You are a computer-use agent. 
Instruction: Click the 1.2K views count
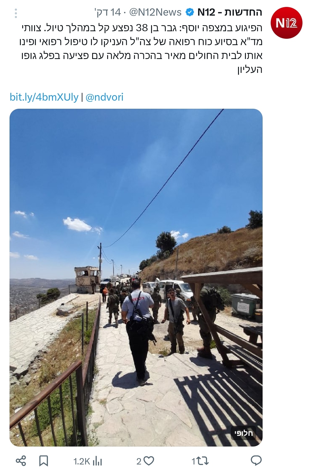point(82,461)
